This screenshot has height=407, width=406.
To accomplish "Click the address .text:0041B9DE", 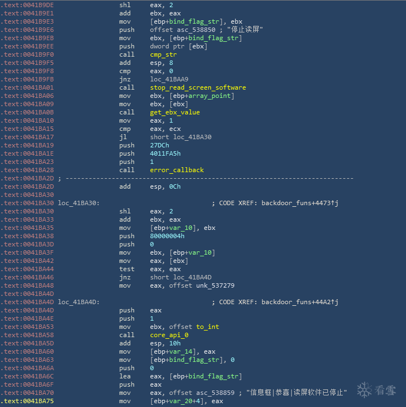I will click(x=27, y=5).
